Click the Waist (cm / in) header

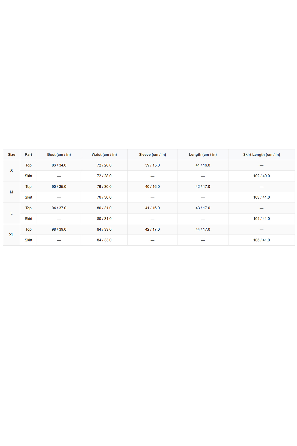(x=104, y=154)
